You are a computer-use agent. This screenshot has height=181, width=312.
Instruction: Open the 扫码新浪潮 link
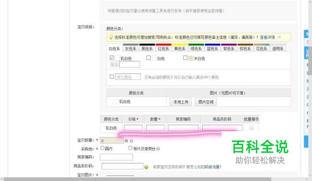210,167
